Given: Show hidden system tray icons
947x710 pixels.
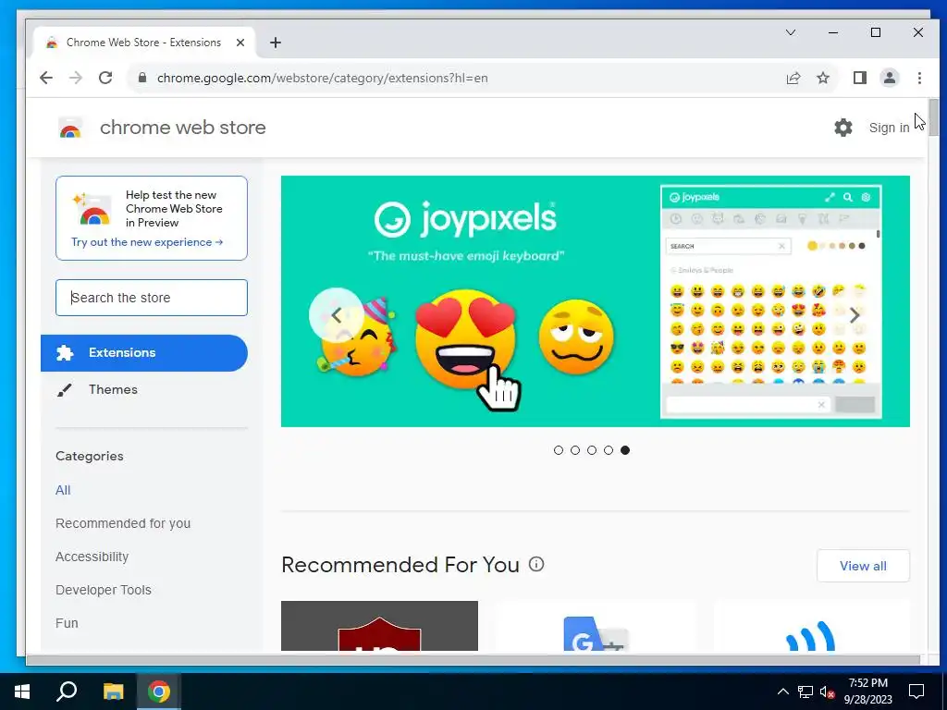Looking at the screenshot, I should 782,692.
